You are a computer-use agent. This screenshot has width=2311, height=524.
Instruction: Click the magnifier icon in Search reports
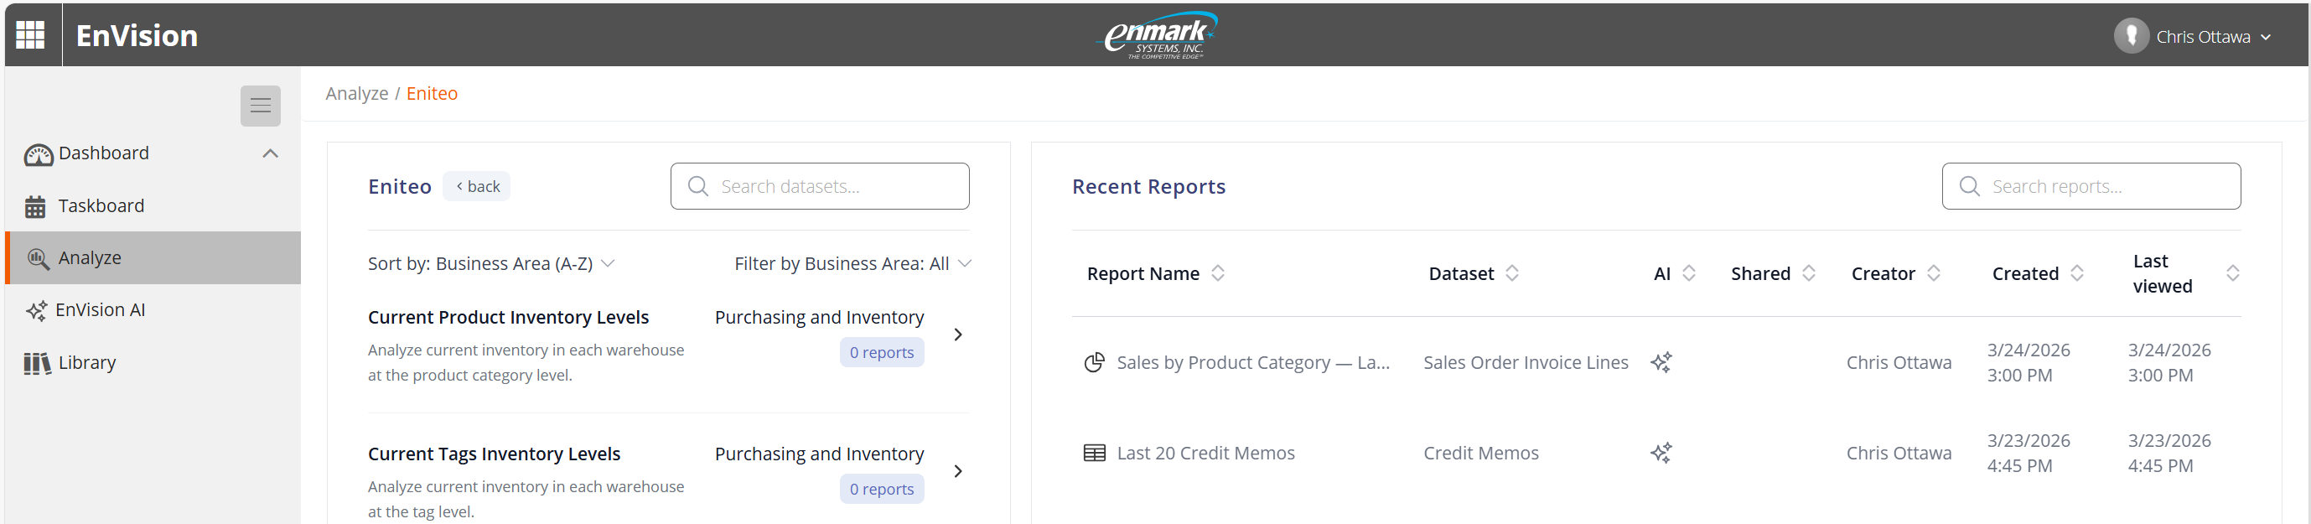(x=1969, y=186)
